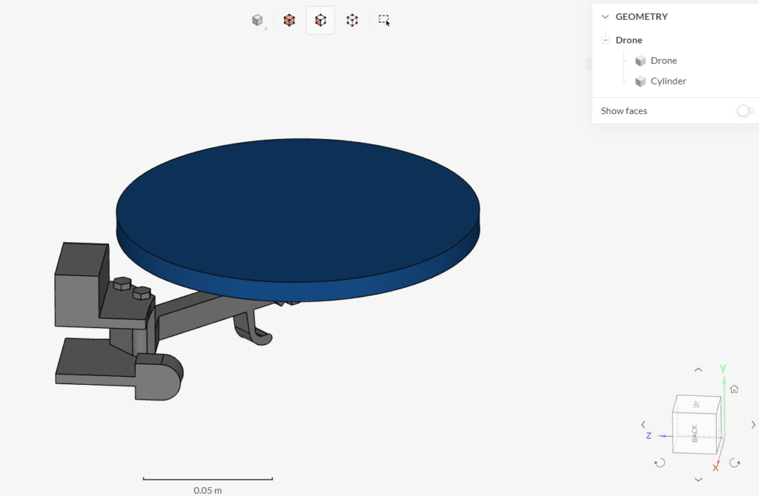Activate the rectangular box selection tool
This screenshot has height=496, width=759.
(384, 21)
